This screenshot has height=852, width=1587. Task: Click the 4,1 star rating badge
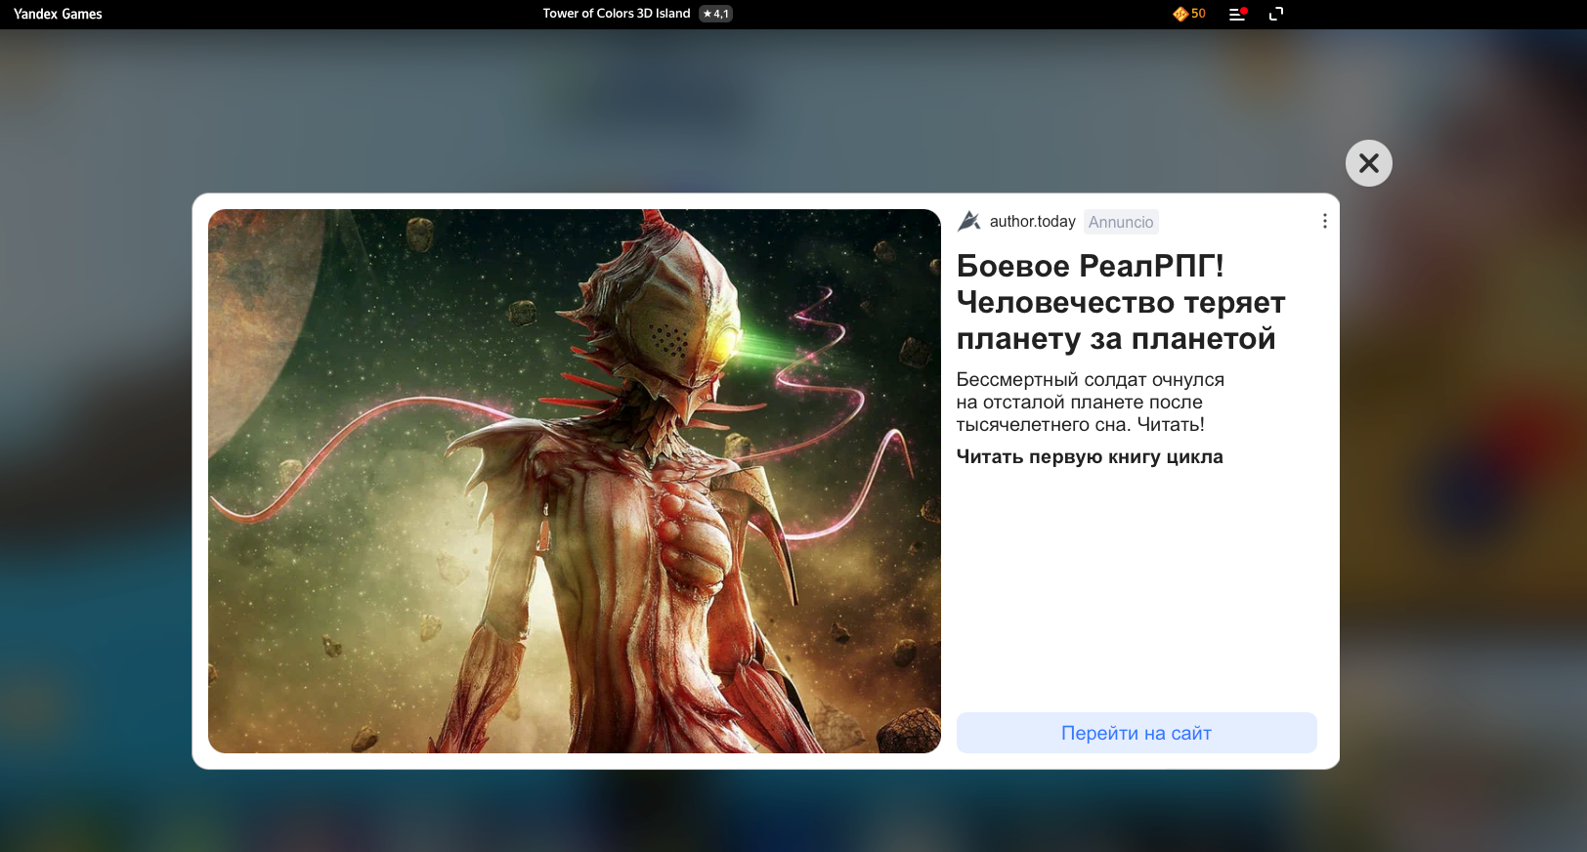click(715, 14)
